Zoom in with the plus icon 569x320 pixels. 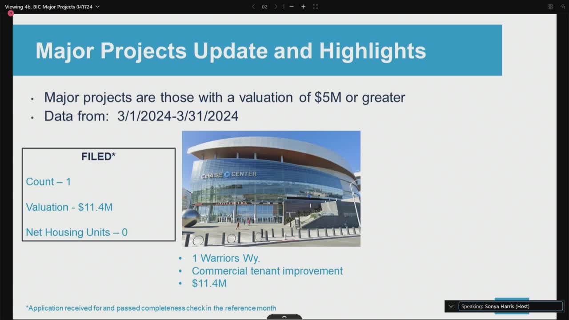pyautogui.click(x=303, y=7)
